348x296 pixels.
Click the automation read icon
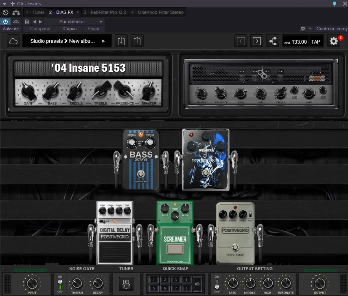tap(16, 22)
